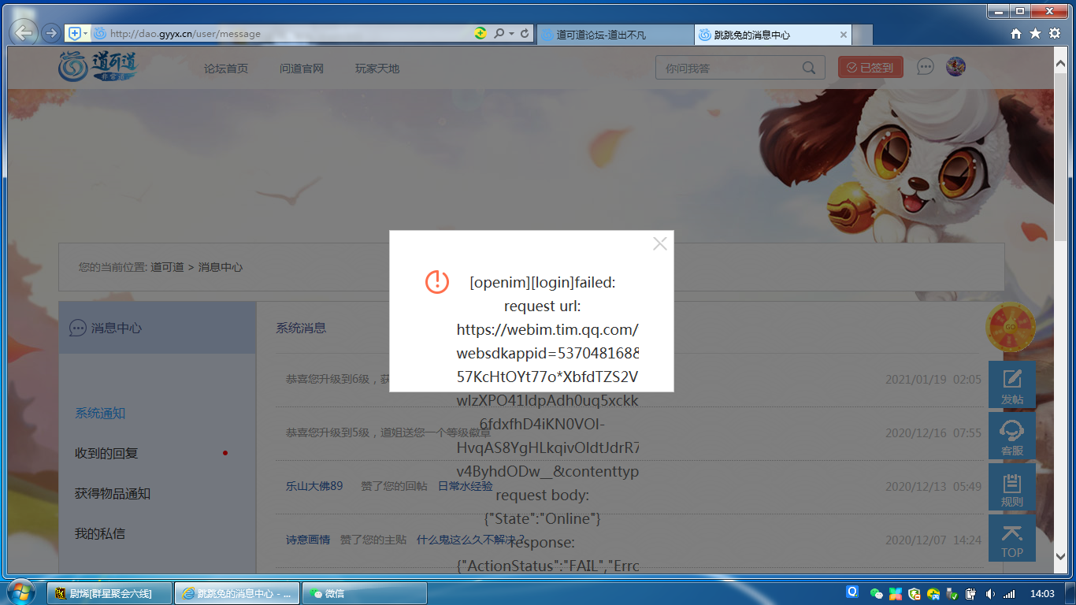Refresh the page with reload icon
Viewport: 1076px width, 605px height.
pos(525,34)
